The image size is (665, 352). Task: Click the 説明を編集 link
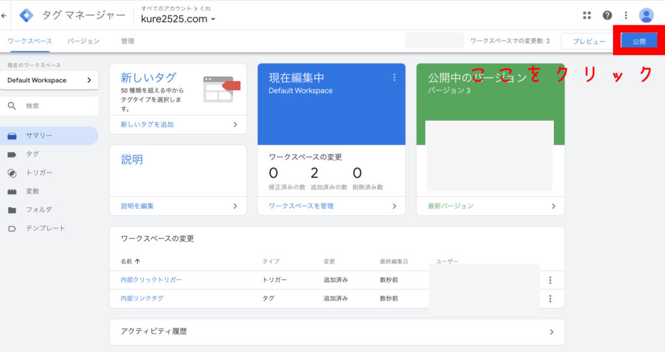138,206
